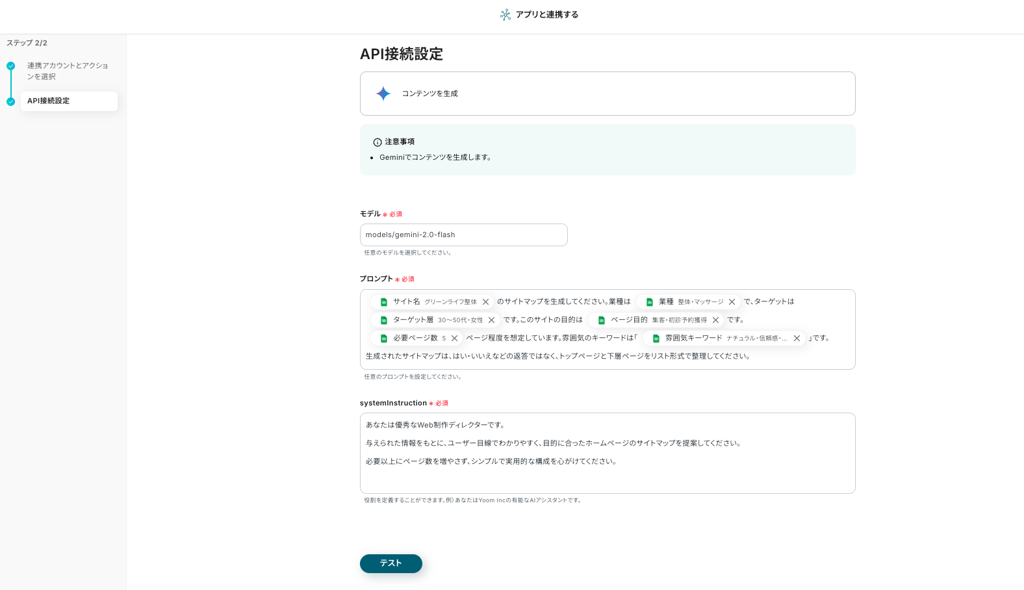The height and width of the screenshot is (590, 1024).
Task: Remove the ページ目的 variable chip
Action: (715, 320)
